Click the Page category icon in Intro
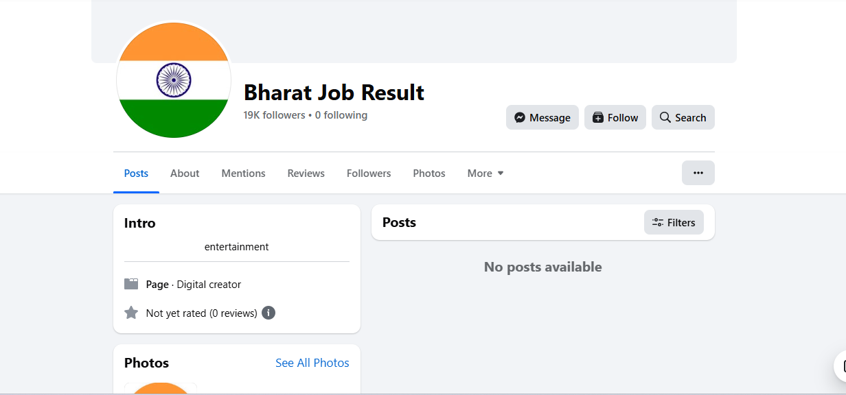The height and width of the screenshot is (395, 846). pyautogui.click(x=131, y=284)
